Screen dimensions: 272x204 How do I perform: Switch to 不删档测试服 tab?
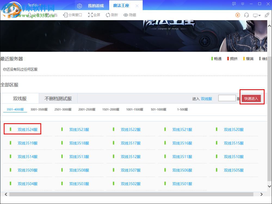click(58, 98)
